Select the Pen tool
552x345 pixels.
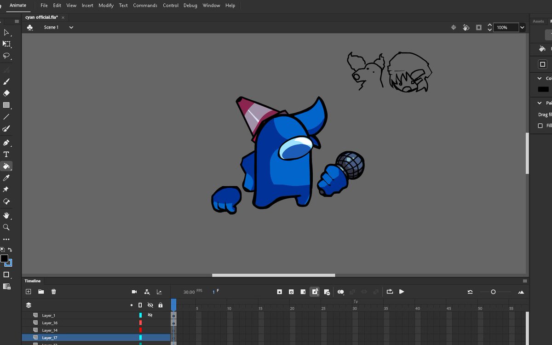pyautogui.click(x=6, y=143)
